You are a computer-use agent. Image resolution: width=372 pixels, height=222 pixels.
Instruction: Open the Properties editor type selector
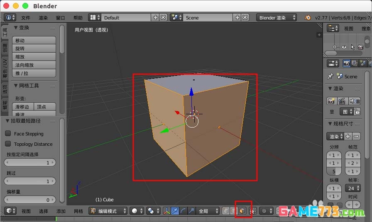point(333,63)
